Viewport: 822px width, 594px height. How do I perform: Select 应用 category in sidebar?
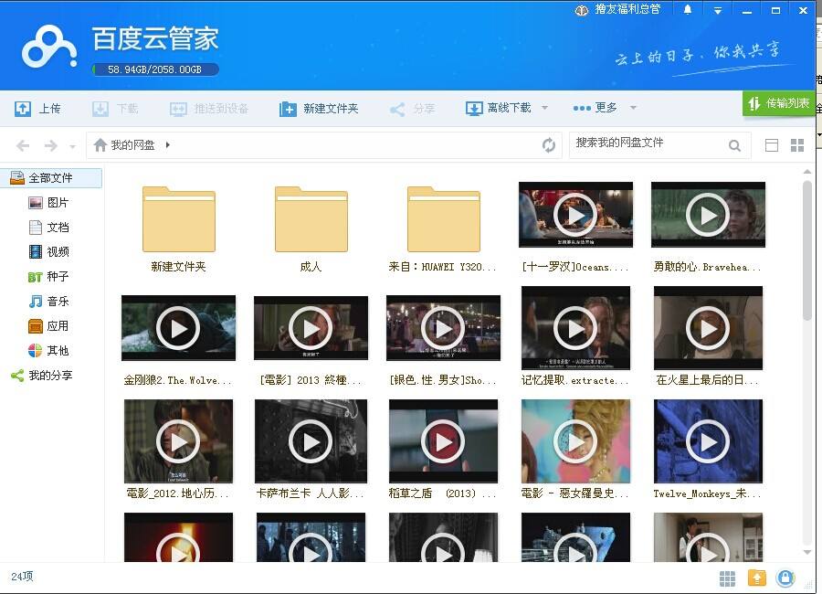click(x=48, y=326)
